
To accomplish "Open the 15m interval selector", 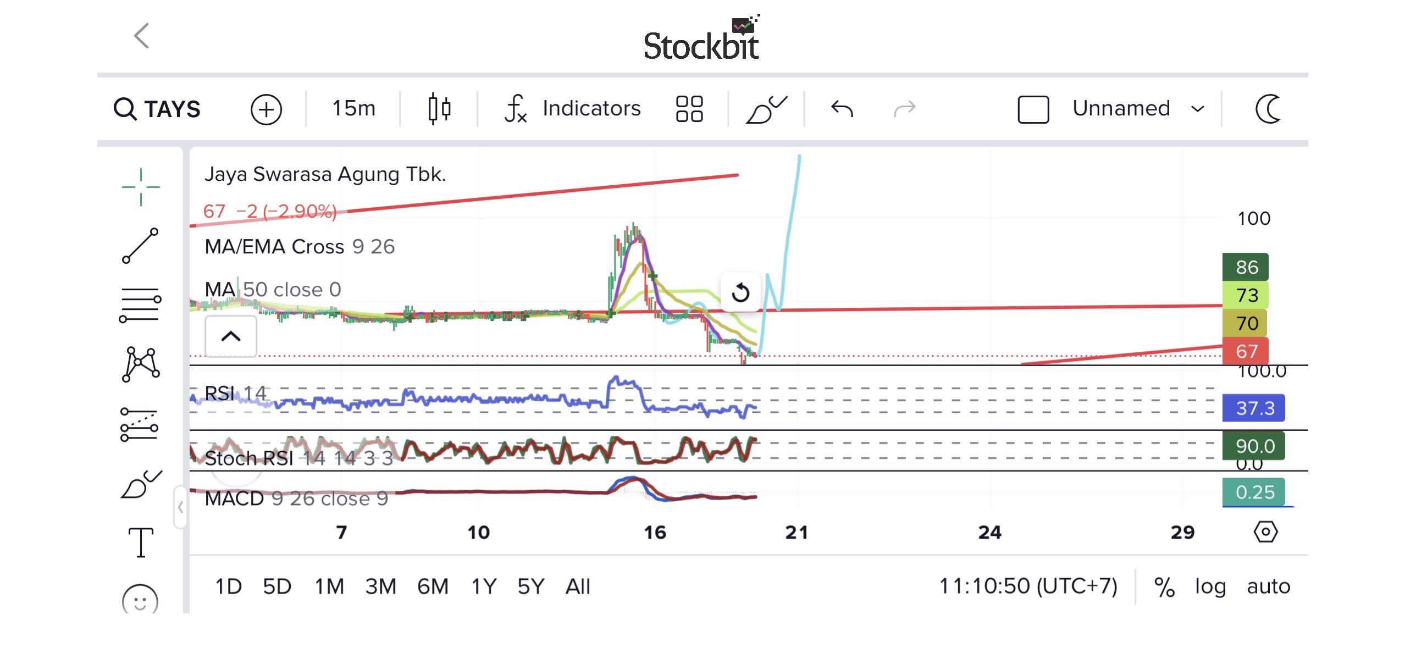I will [353, 108].
